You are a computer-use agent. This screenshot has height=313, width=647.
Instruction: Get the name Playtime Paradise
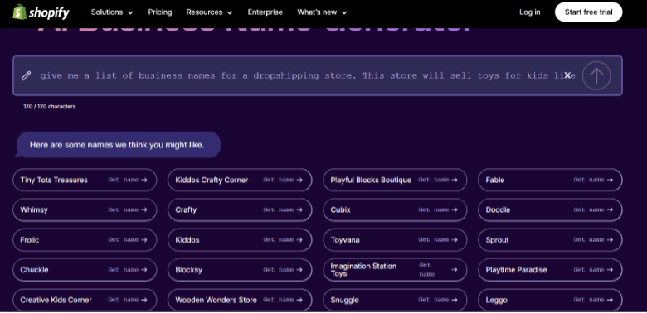click(550, 270)
